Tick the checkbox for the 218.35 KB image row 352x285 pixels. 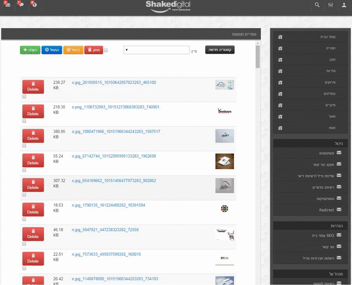(x=24, y=121)
